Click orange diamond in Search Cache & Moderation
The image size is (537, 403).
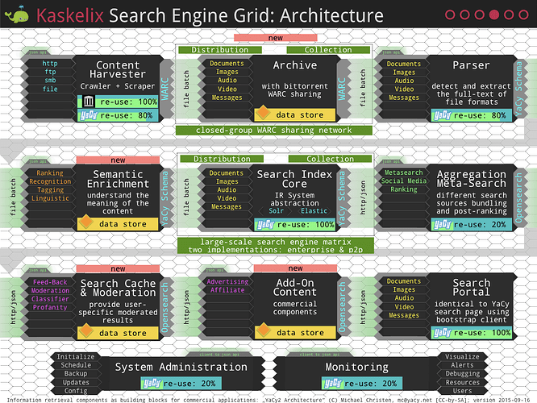pyautogui.click(x=85, y=330)
